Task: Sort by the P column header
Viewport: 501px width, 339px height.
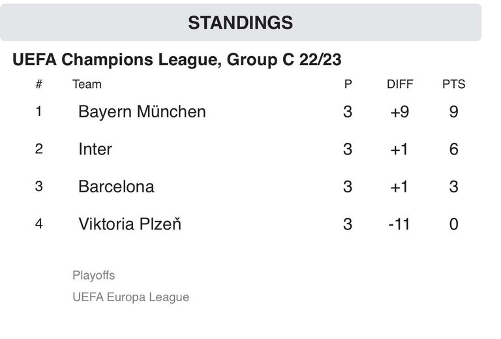Action: [x=348, y=84]
